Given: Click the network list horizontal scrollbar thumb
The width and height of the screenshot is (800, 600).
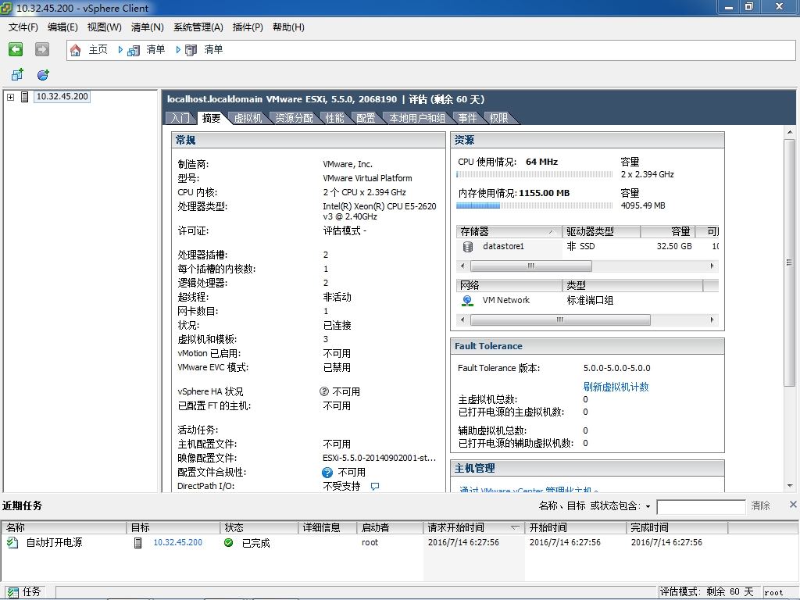Looking at the screenshot, I should (560, 320).
